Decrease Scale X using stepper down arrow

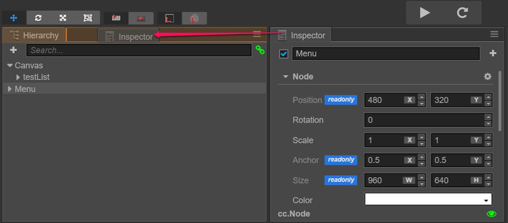(421, 144)
